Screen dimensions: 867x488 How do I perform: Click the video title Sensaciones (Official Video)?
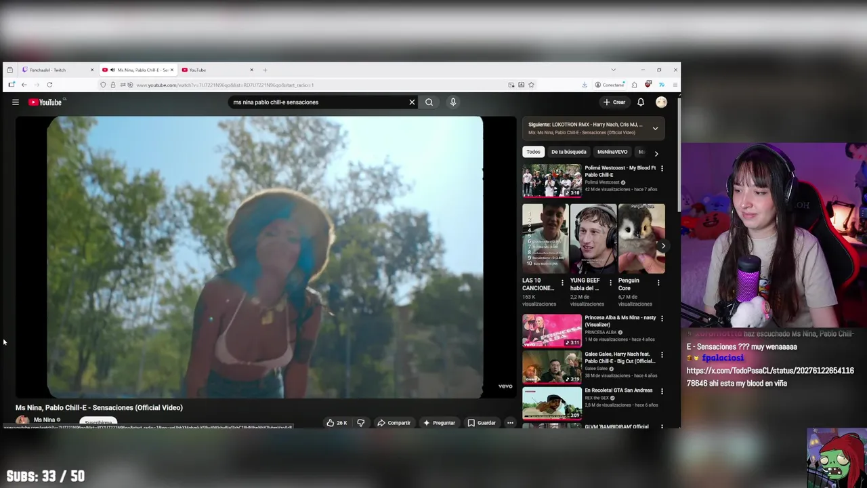pos(99,407)
